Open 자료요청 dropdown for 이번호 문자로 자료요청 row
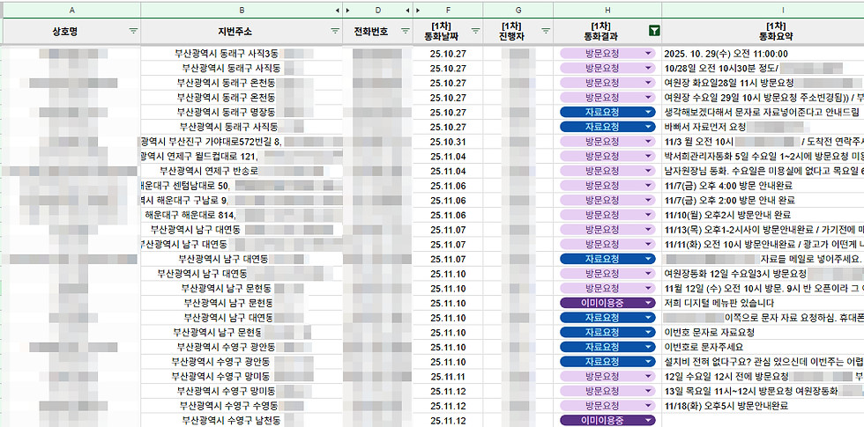This screenshot has height=427, width=864. (x=649, y=333)
